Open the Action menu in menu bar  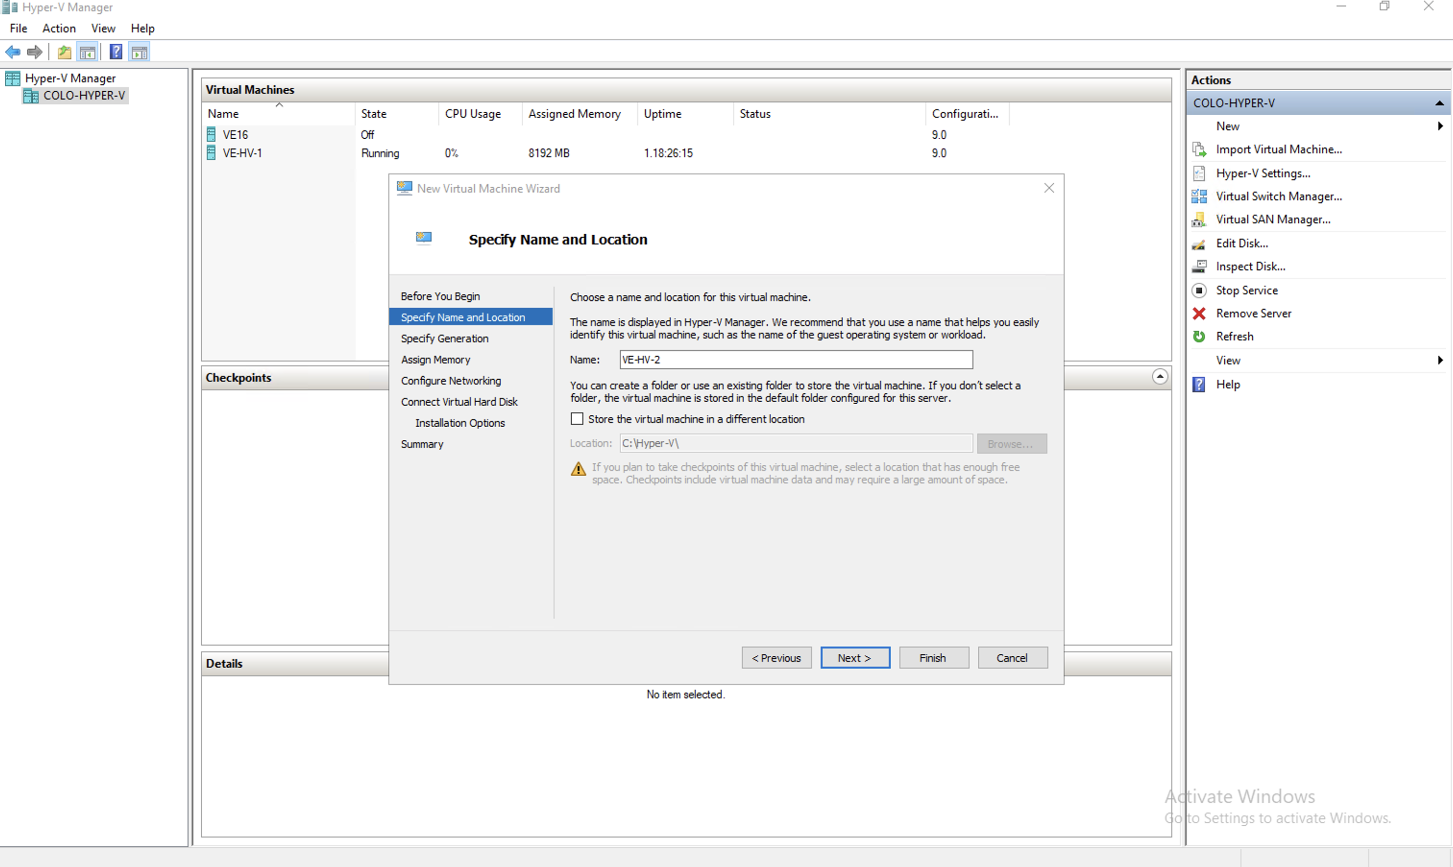pyautogui.click(x=59, y=28)
